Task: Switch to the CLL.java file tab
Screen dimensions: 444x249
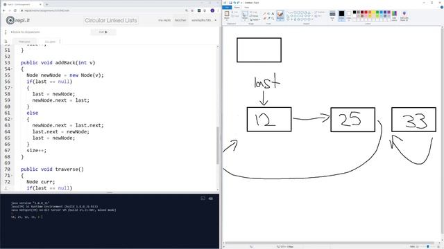Action: (x=50, y=41)
